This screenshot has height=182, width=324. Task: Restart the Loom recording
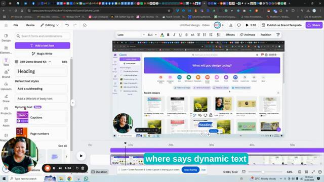coord(77,168)
